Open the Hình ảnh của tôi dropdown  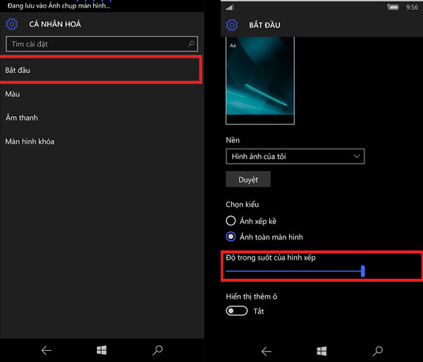click(295, 156)
